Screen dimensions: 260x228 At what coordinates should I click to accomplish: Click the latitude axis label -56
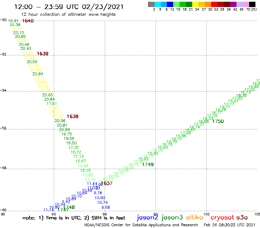click(x=3, y=128)
